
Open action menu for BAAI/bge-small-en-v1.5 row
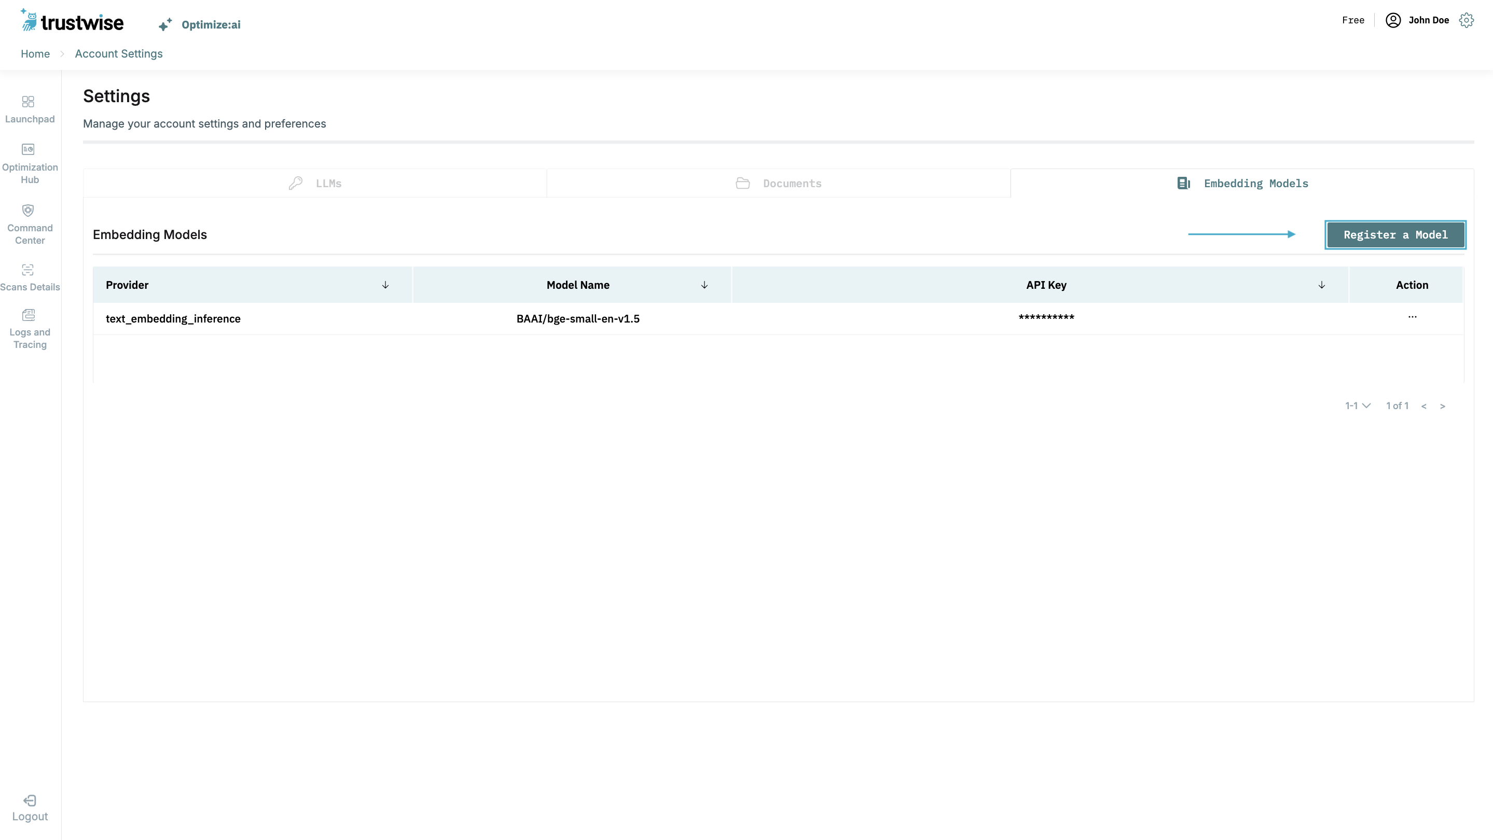click(x=1412, y=317)
